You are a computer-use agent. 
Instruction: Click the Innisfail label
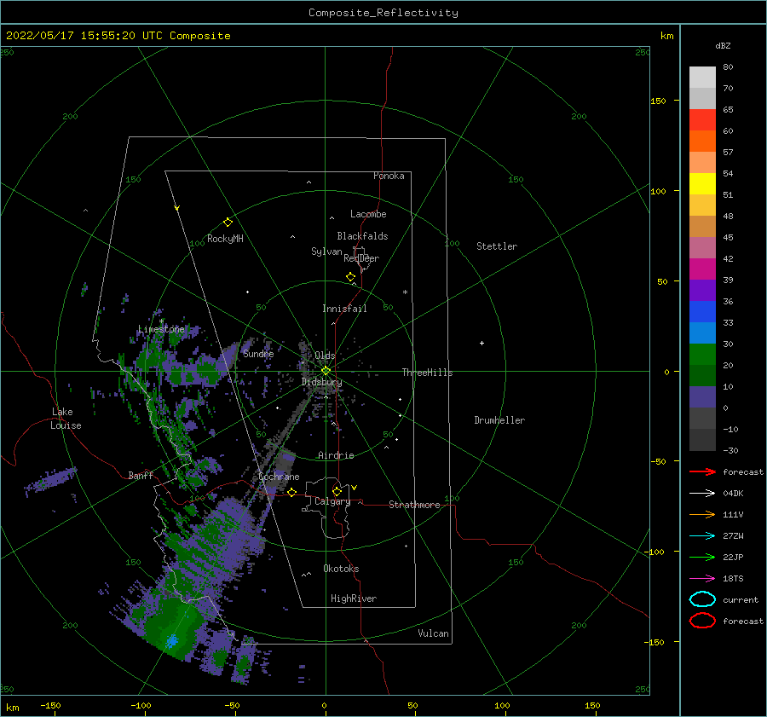[x=344, y=309]
